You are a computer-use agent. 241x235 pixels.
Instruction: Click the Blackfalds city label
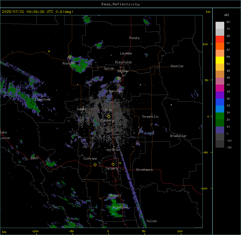pyautogui.click(x=123, y=62)
